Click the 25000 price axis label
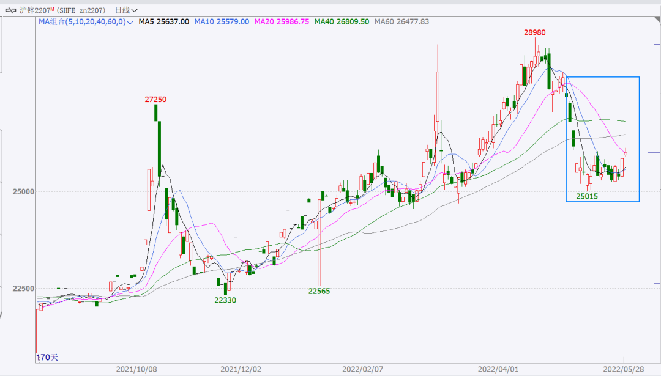The width and height of the screenshot is (661, 376). point(23,191)
